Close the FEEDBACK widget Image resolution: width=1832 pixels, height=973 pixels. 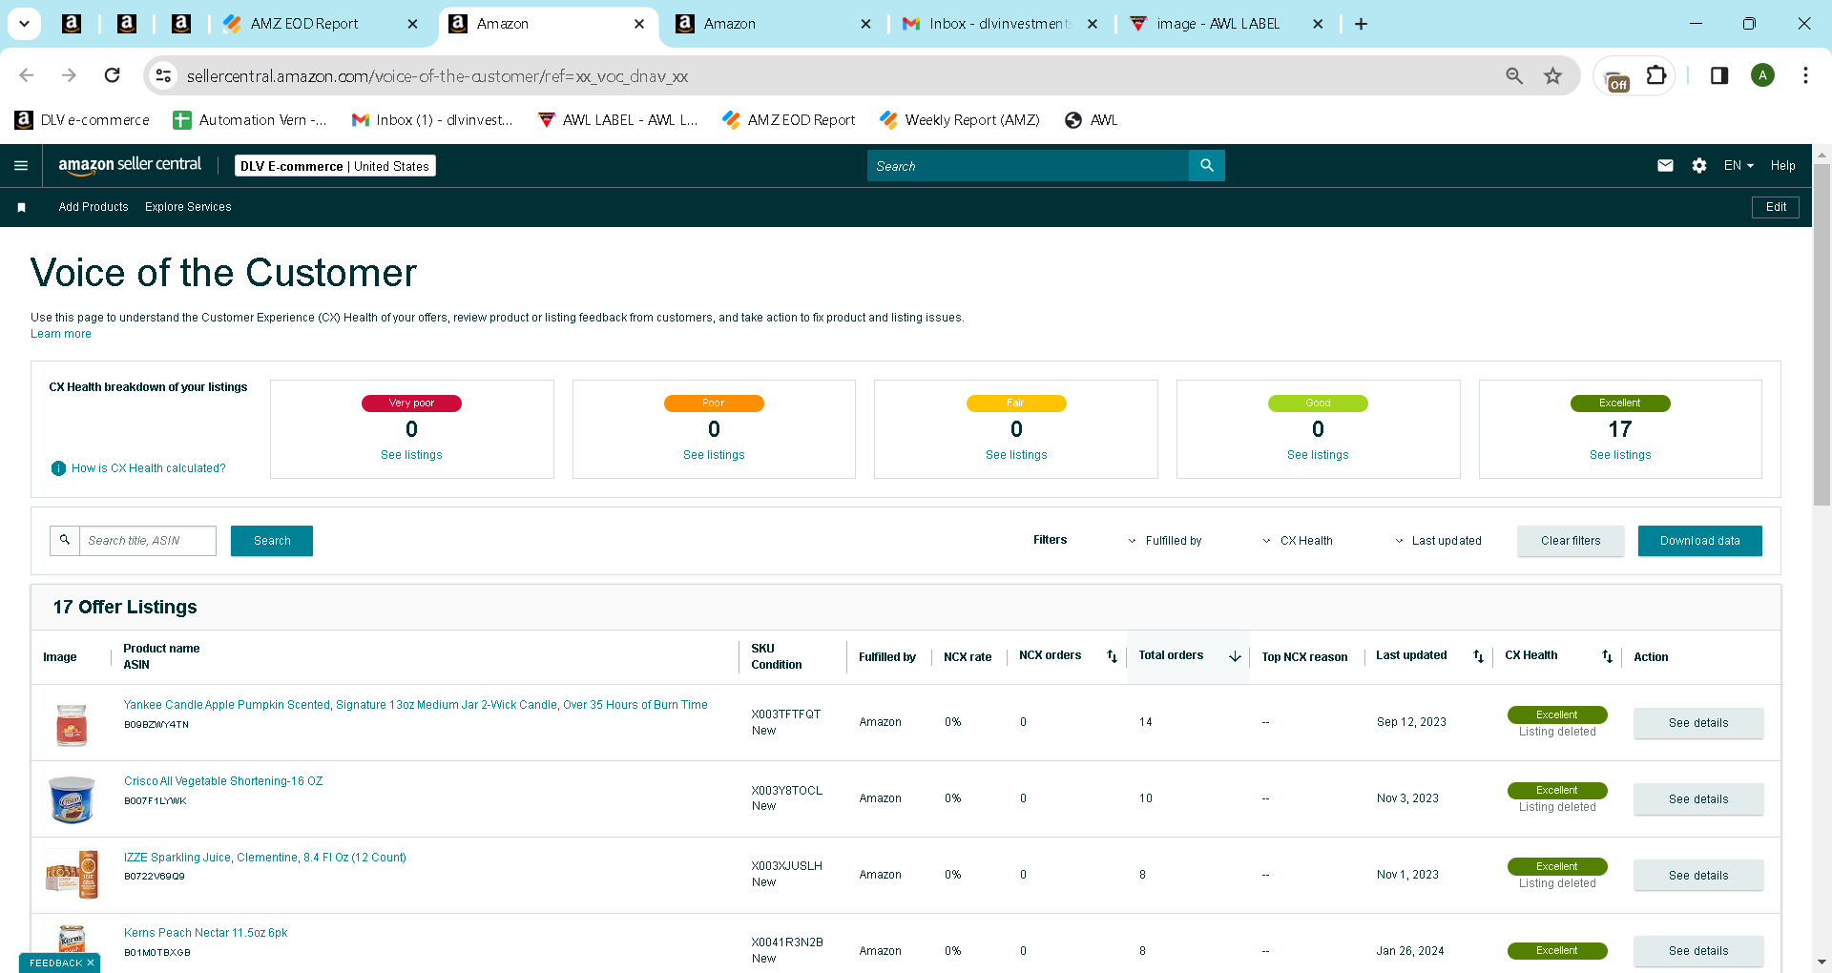[x=91, y=963]
